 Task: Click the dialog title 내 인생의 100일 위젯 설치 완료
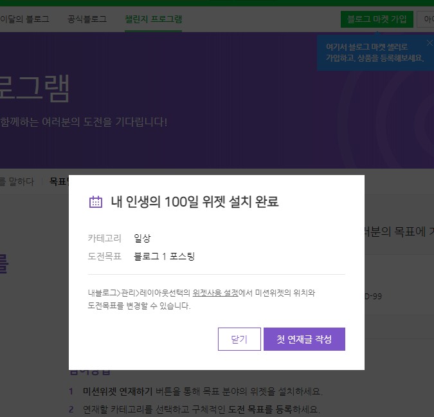[x=195, y=201]
